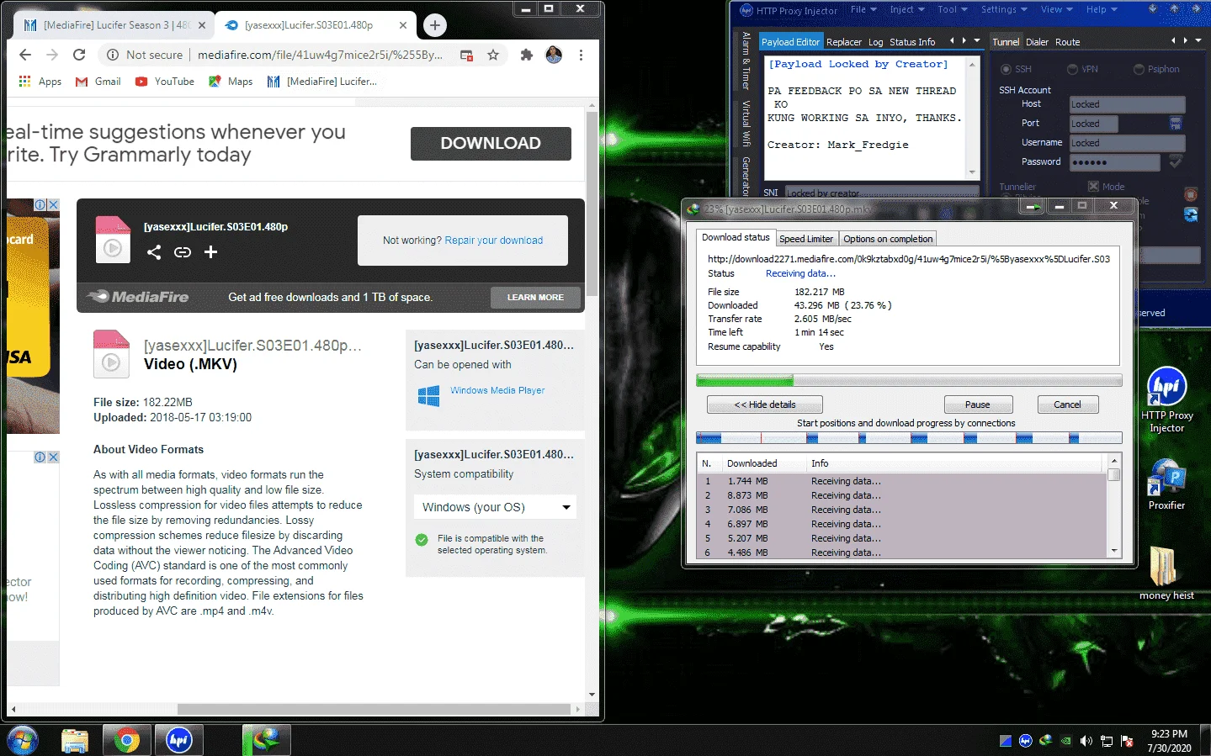Open the tab list arrow beside Status Info
The height and width of the screenshot is (756, 1211).
tap(977, 40)
